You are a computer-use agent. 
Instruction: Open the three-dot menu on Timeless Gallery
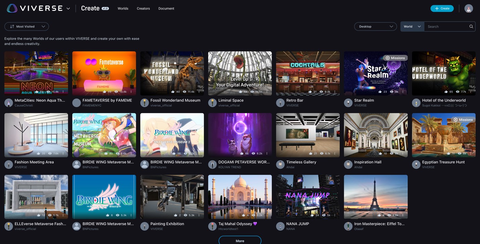tap(335, 154)
